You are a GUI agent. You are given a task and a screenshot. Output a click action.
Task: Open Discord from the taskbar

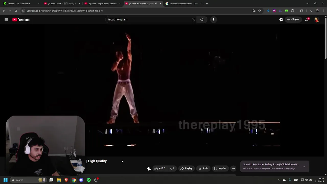(81, 180)
